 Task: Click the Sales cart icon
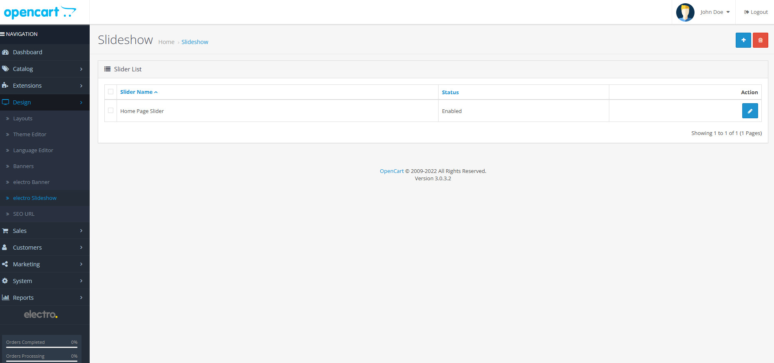click(5, 231)
